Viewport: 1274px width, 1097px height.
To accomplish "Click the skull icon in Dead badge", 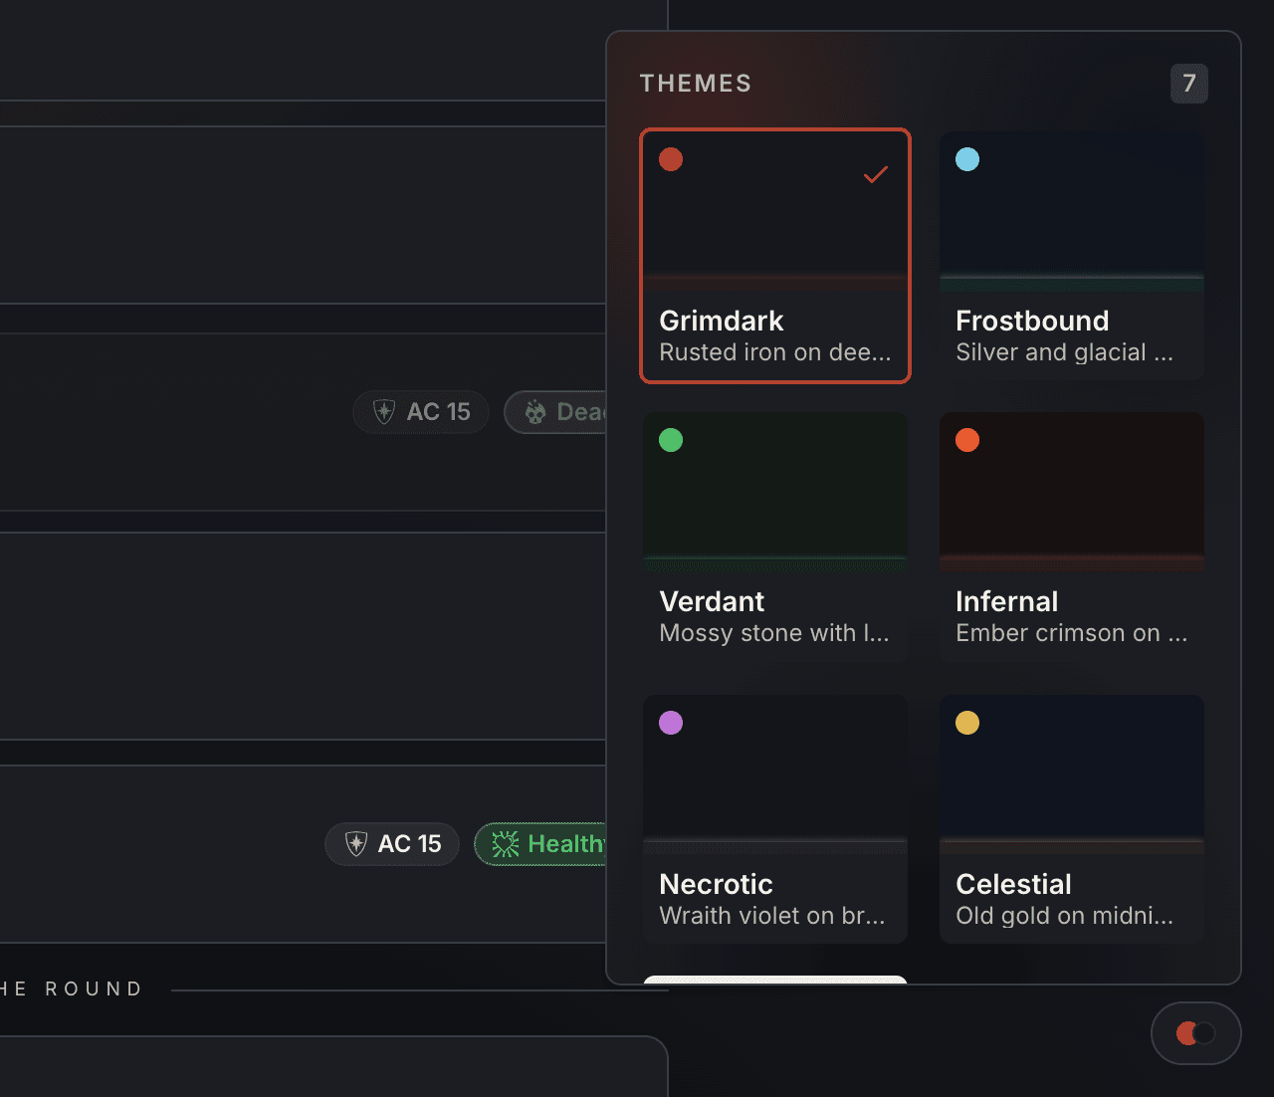I will pyautogui.click(x=535, y=412).
